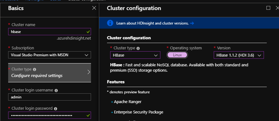Click the Version field label
This screenshot has height=121, width=279.
point(224,48)
